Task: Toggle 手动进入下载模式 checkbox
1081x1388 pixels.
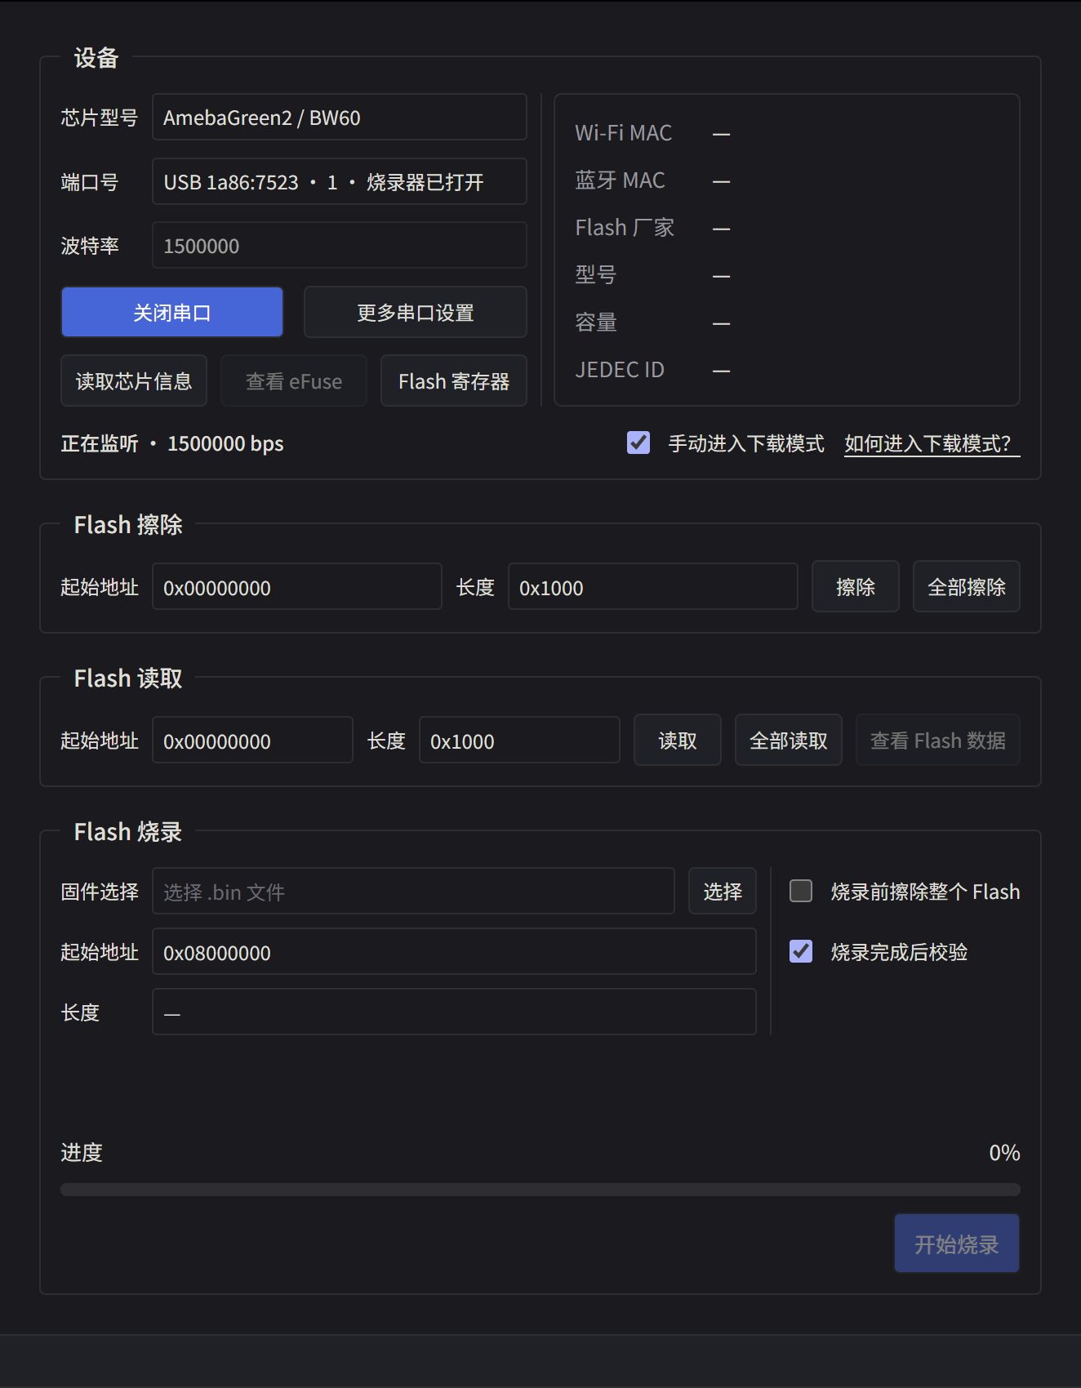Action: (x=638, y=443)
